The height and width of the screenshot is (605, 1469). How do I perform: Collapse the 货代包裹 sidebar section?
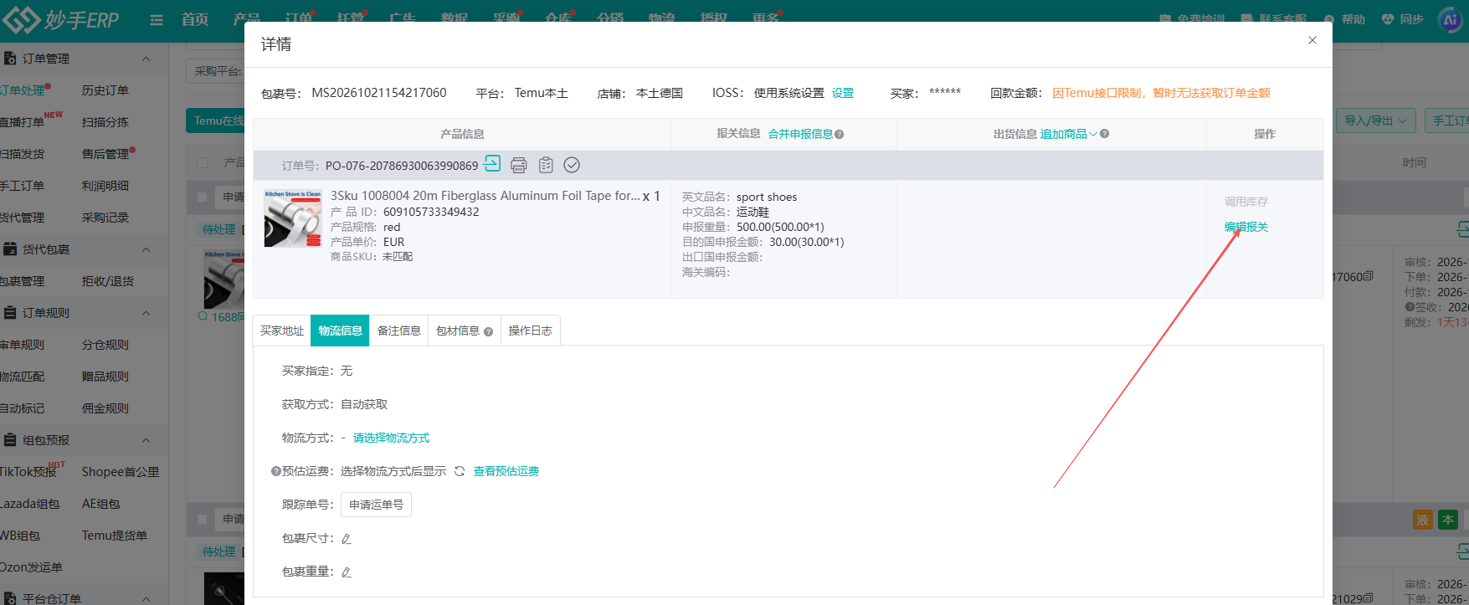click(146, 249)
